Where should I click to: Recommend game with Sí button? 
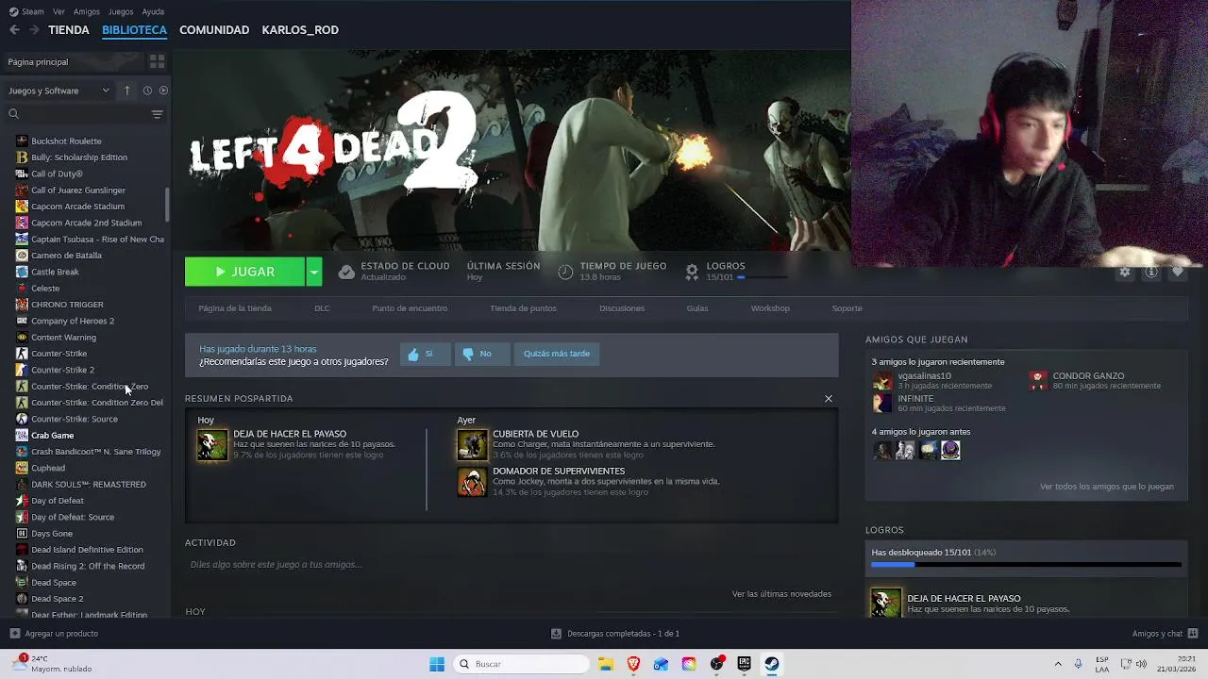(x=424, y=354)
